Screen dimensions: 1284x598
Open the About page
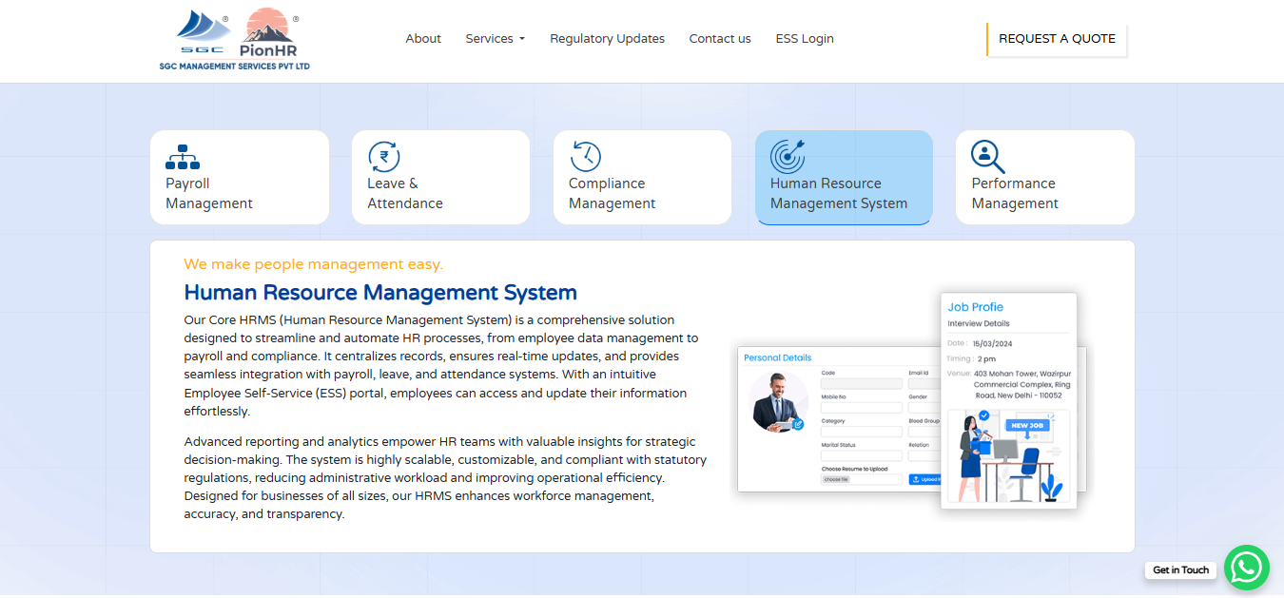(x=423, y=39)
